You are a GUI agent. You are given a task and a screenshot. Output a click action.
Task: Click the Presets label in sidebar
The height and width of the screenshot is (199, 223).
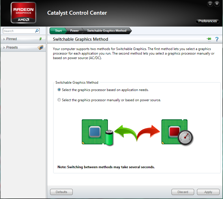(x=12, y=47)
